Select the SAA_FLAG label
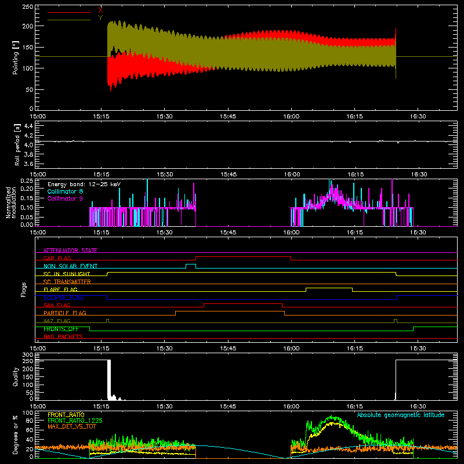The height and width of the screenshot is (464, 464). pyautogui.click(x=57, y=305)
